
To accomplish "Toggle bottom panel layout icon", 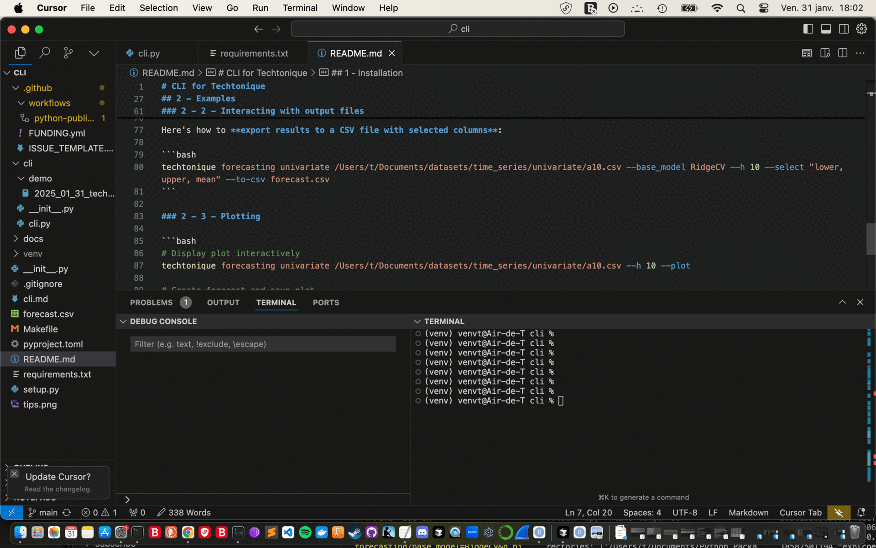I will (826, 29).
